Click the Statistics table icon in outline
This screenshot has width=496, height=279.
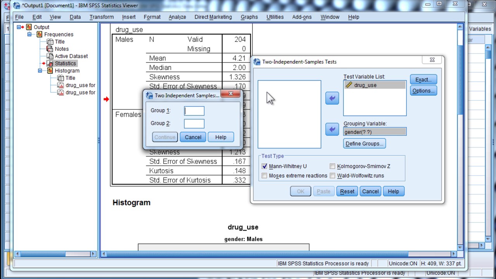[50, 64]
